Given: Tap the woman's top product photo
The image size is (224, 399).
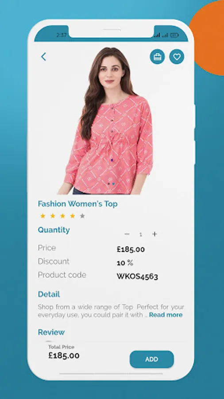Looking at the screenshot, I should 108,121.
